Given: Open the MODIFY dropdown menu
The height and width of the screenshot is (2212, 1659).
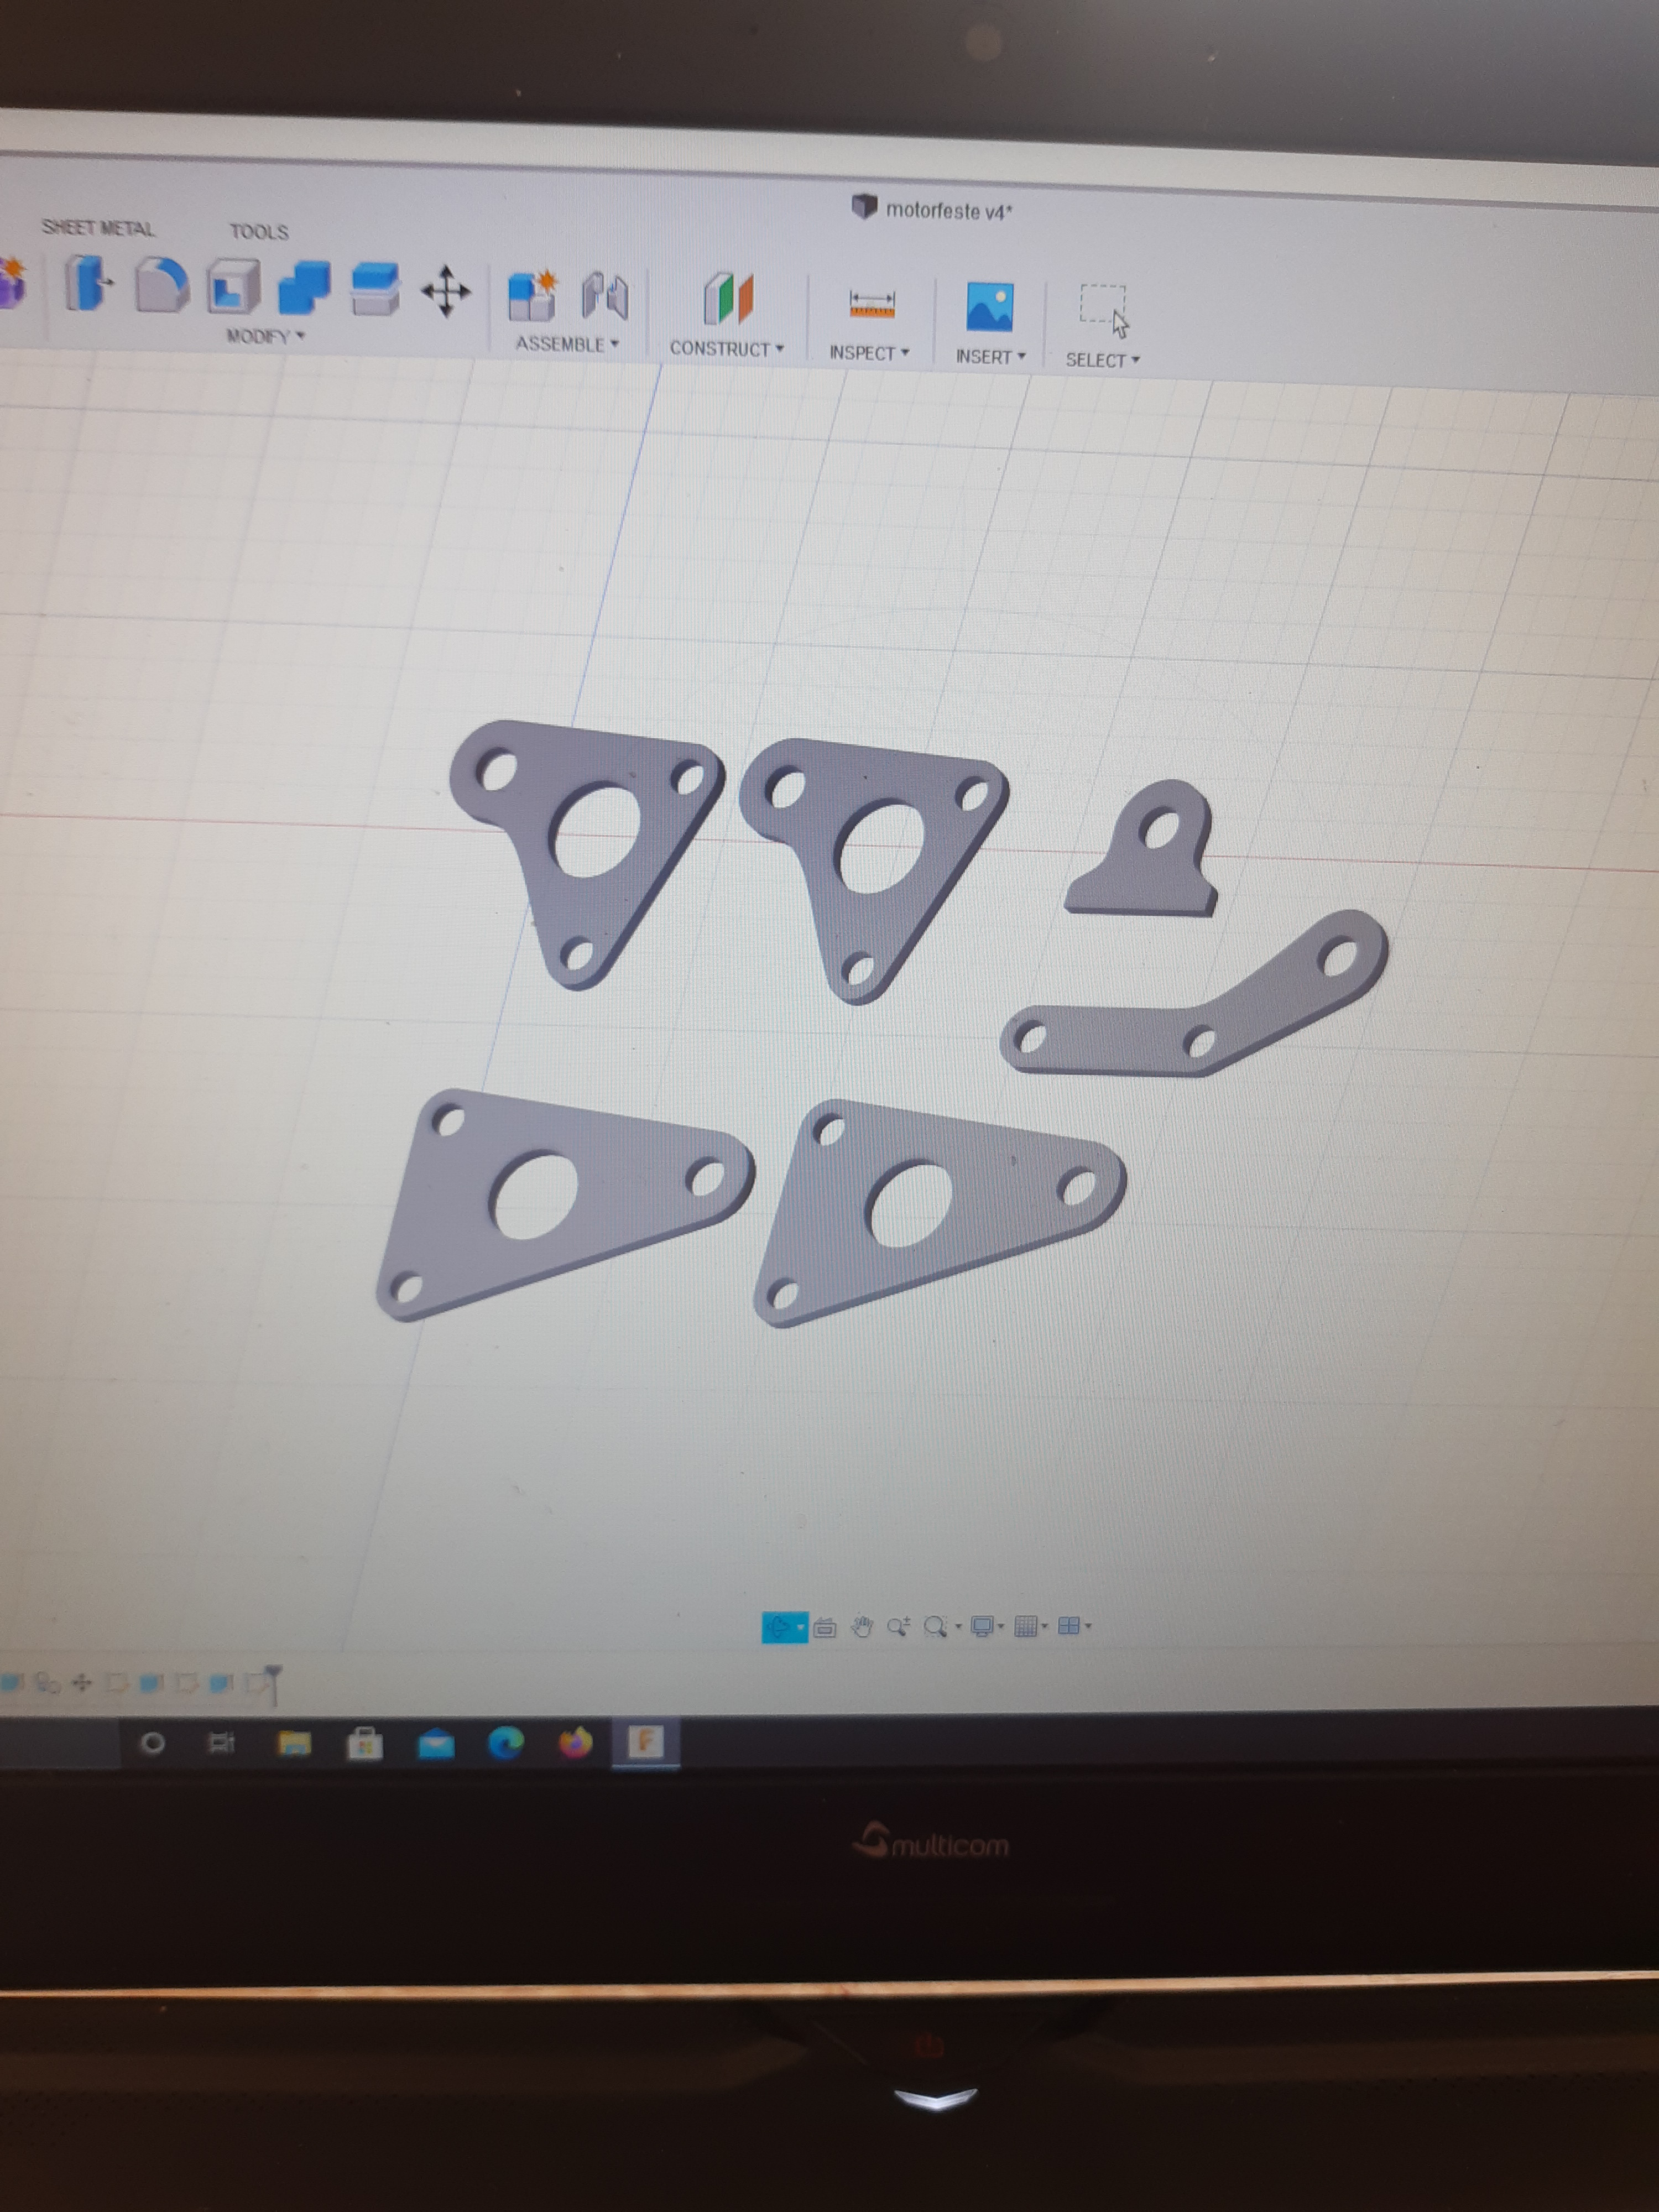Looking at the screenshot, I should [265, 336].
